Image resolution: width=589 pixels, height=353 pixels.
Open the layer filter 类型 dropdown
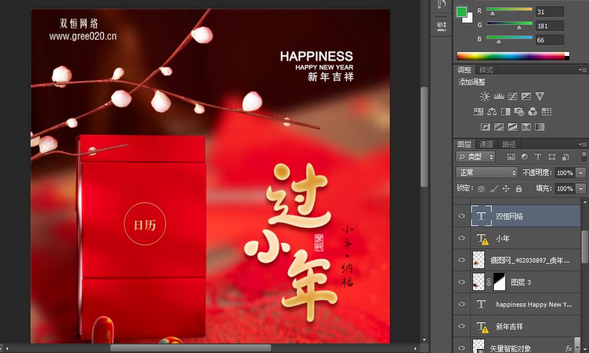tap(476, 156)
